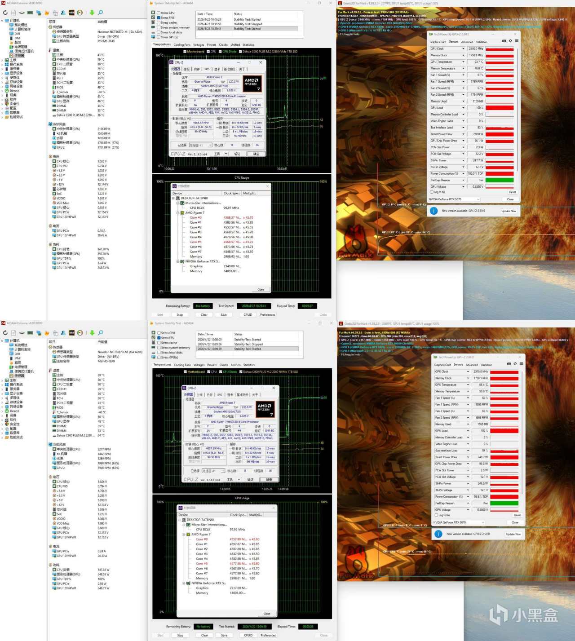The width and height of the screenshot is (575, 641).
Task: Click the gauge sensor icon in upper AIDA64 toolbar
Action: click(80, 13)
